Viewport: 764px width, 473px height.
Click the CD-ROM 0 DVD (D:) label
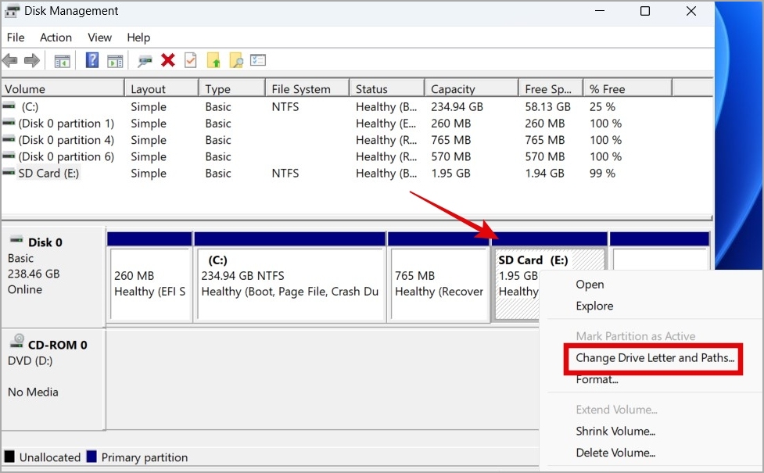(x=52, y=379)
